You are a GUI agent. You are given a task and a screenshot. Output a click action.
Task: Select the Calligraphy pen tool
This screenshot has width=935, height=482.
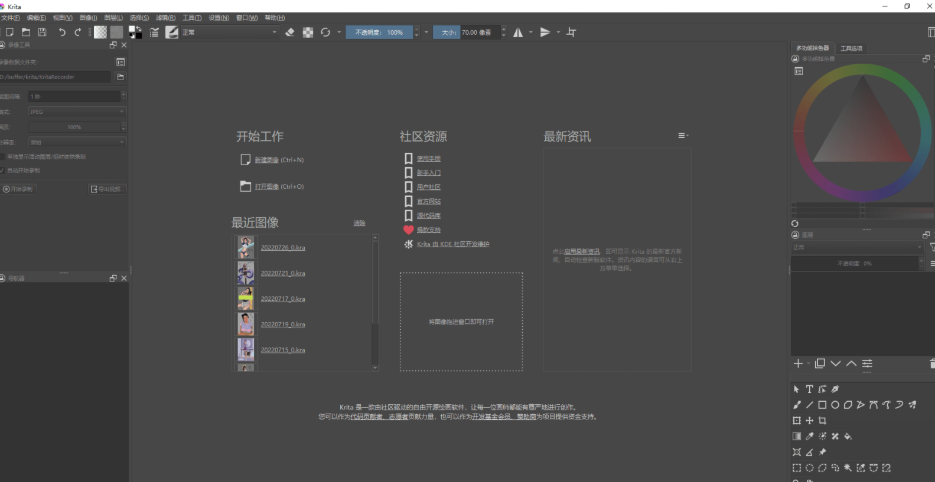pos(835,389)
